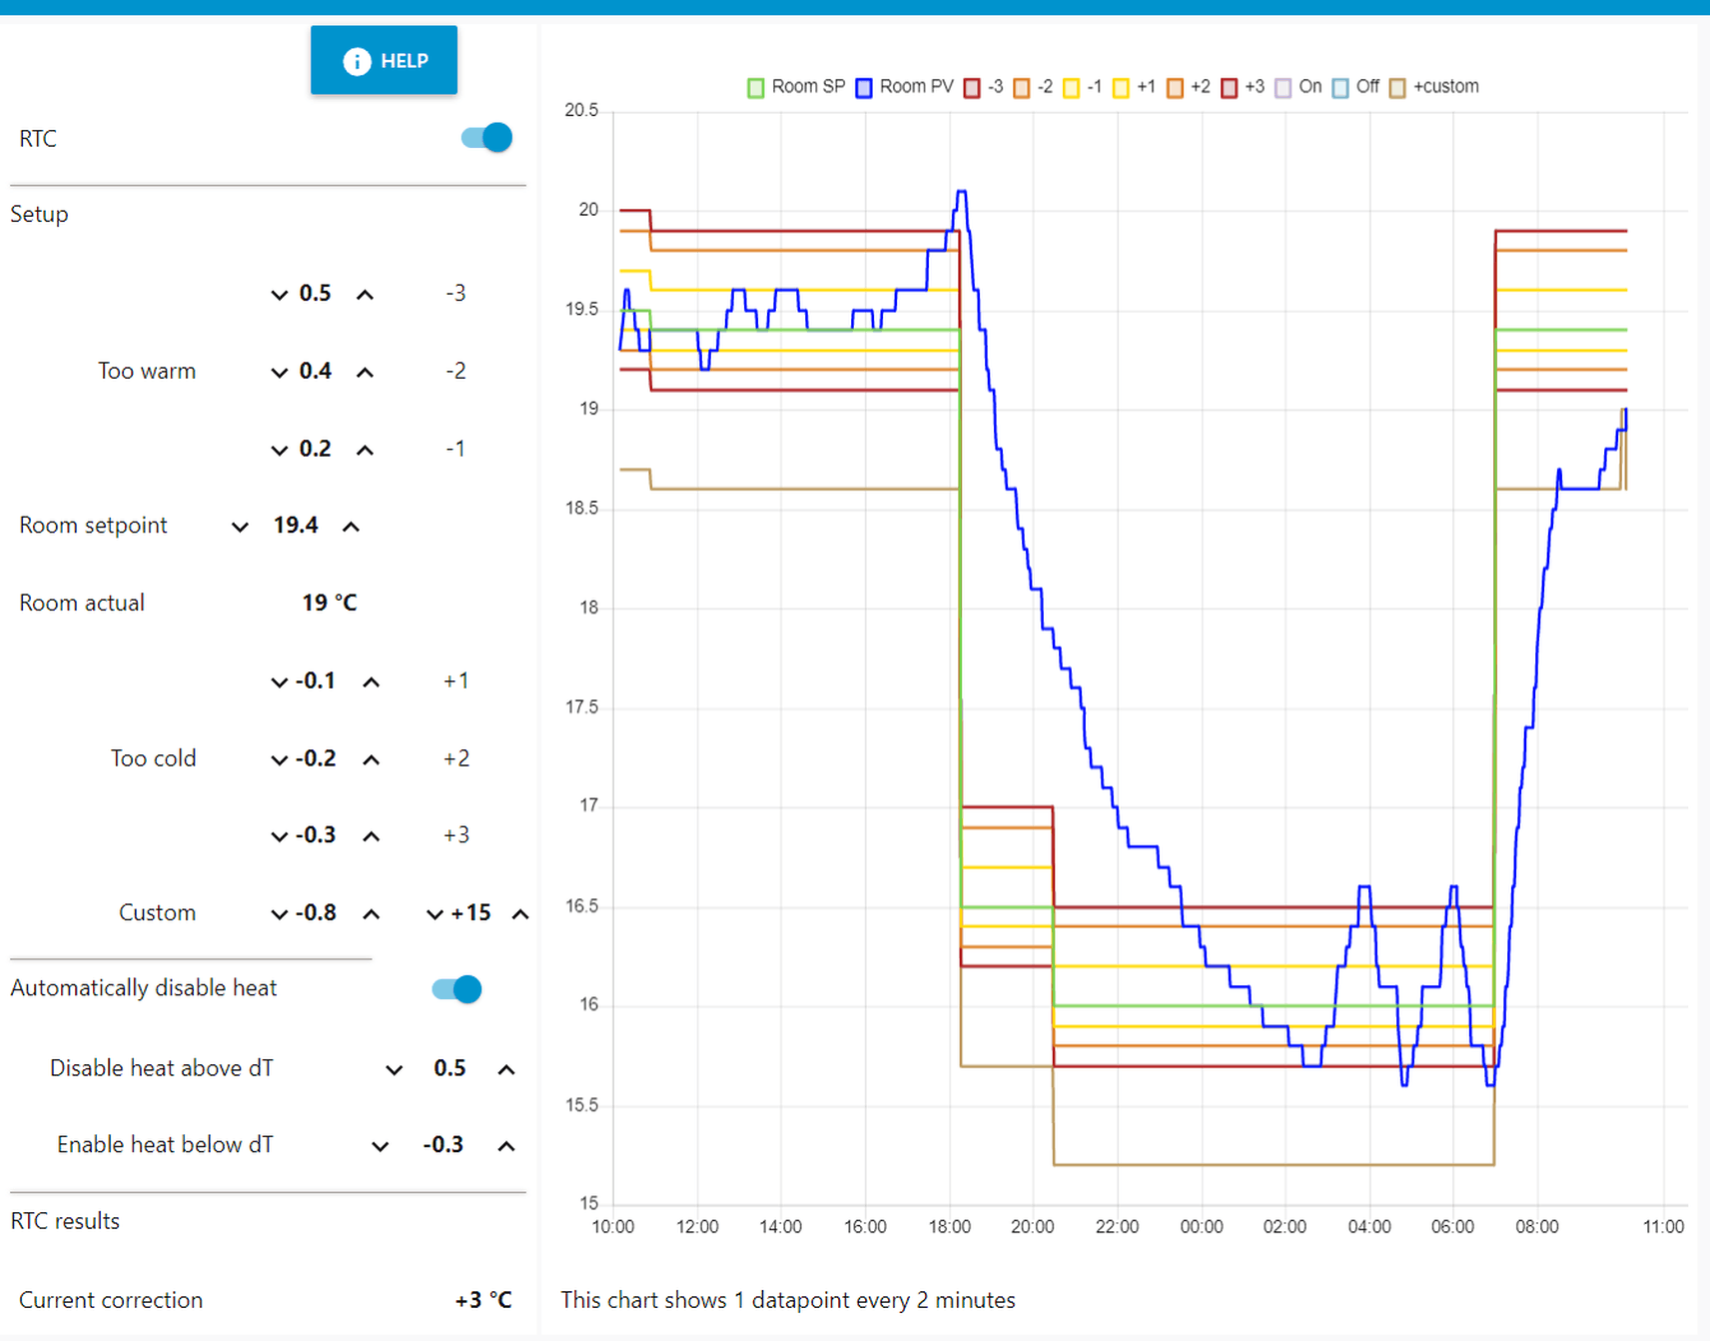
Task: Toggle Automatically disable heat switch
Action: click(x=456, y=989)
